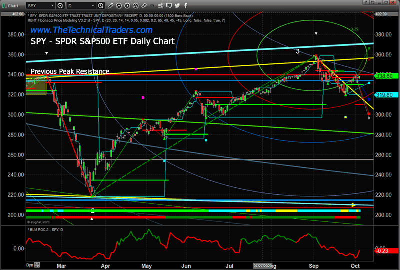Viewport: 400px width, 270px height.
Task: Click the pop-out window button in title bar
Action: pos(373,2)
